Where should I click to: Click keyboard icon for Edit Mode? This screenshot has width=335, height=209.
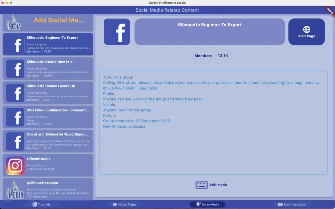click(x=202, y=185)
